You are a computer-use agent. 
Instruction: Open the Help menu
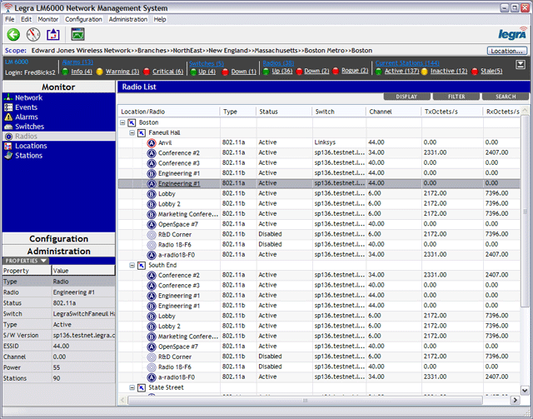coord(160,19)
